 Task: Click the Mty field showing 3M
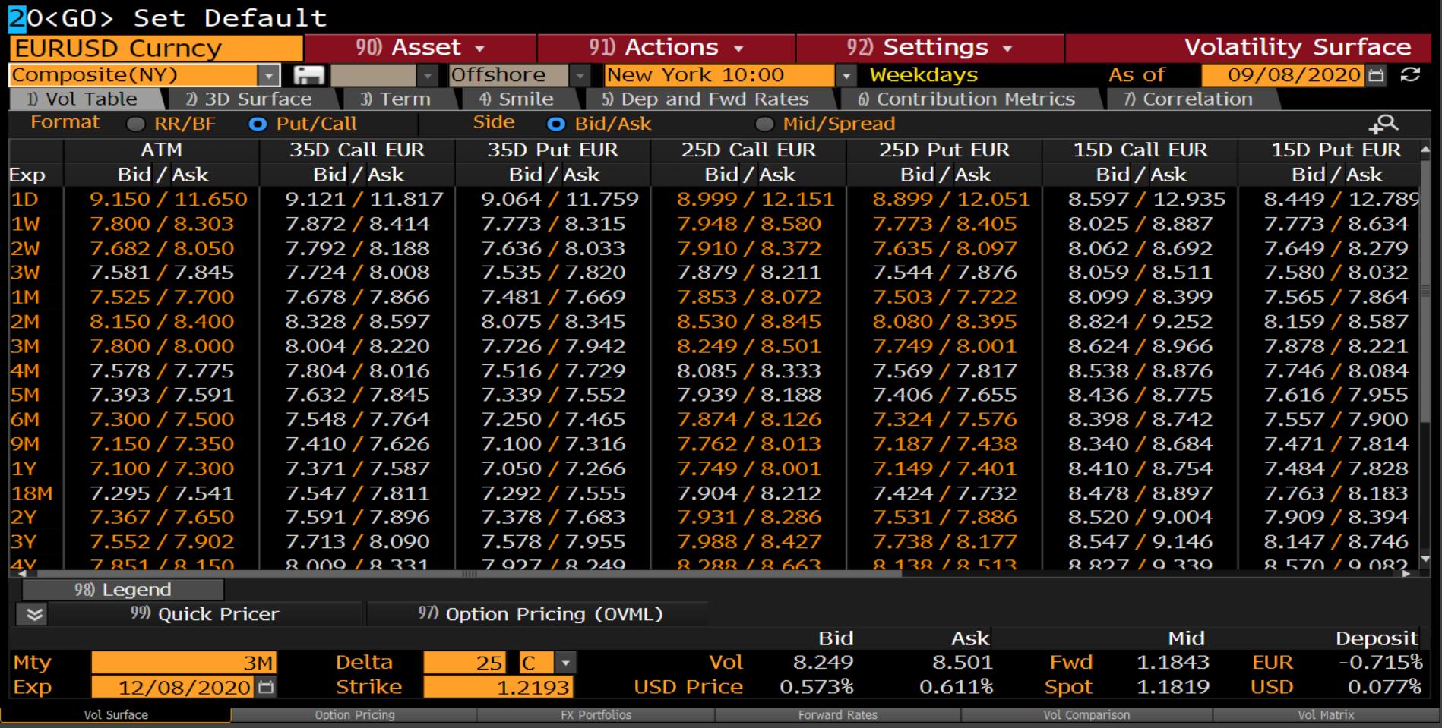(183, 663)
